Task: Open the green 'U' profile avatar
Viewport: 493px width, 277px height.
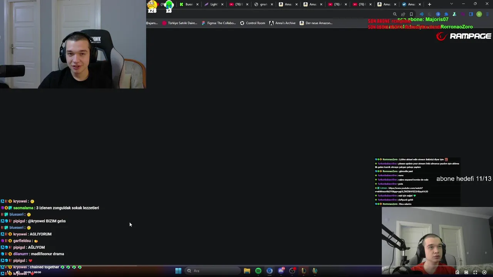Action: [x=479, y=14]
